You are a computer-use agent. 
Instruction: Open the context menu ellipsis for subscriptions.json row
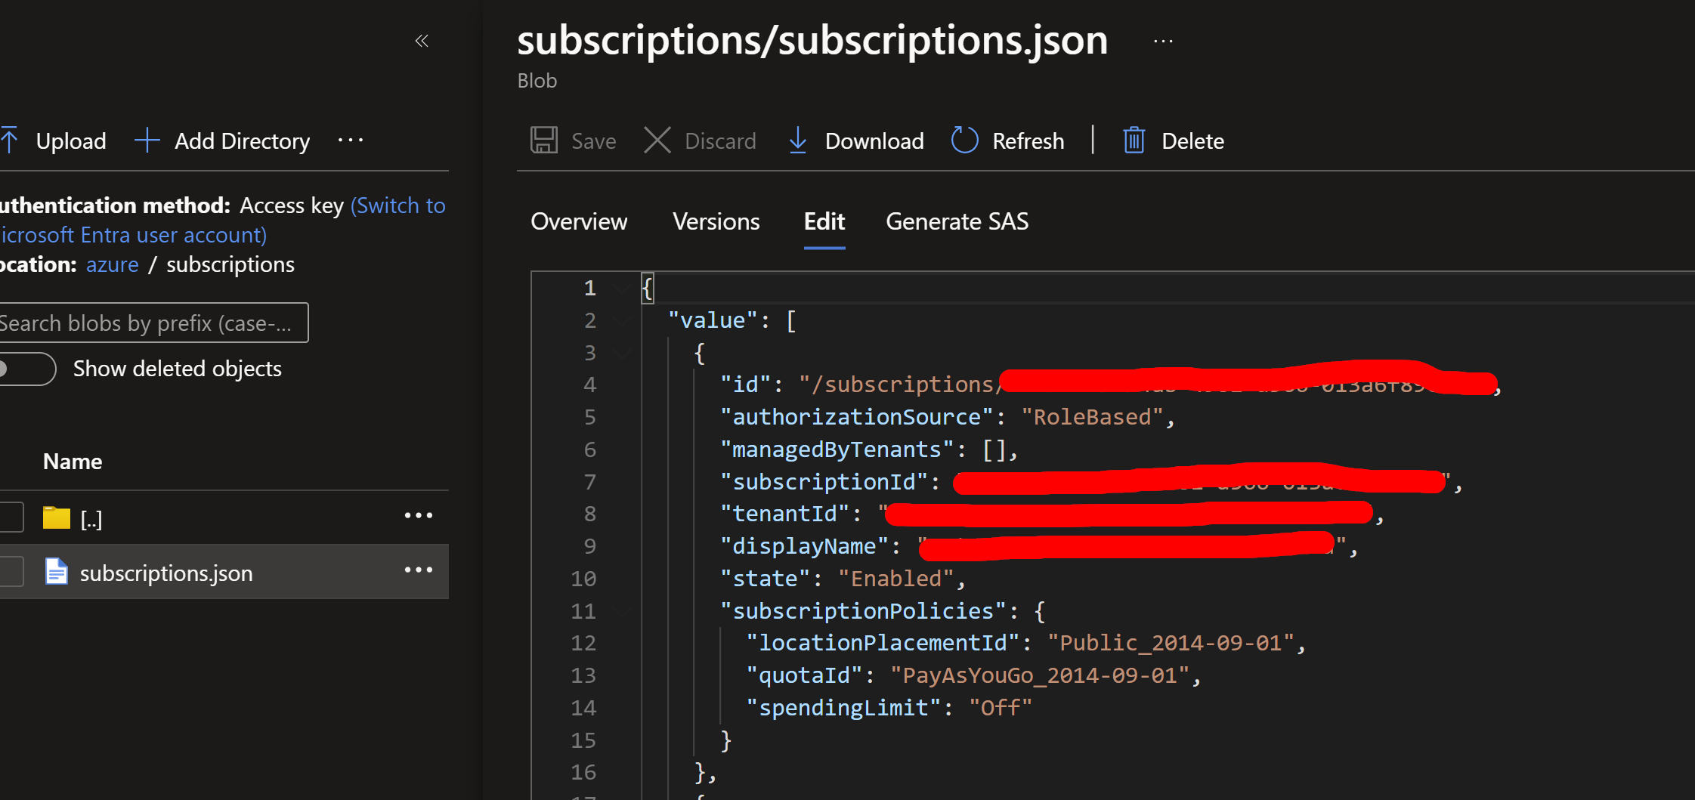coord(418,570)
